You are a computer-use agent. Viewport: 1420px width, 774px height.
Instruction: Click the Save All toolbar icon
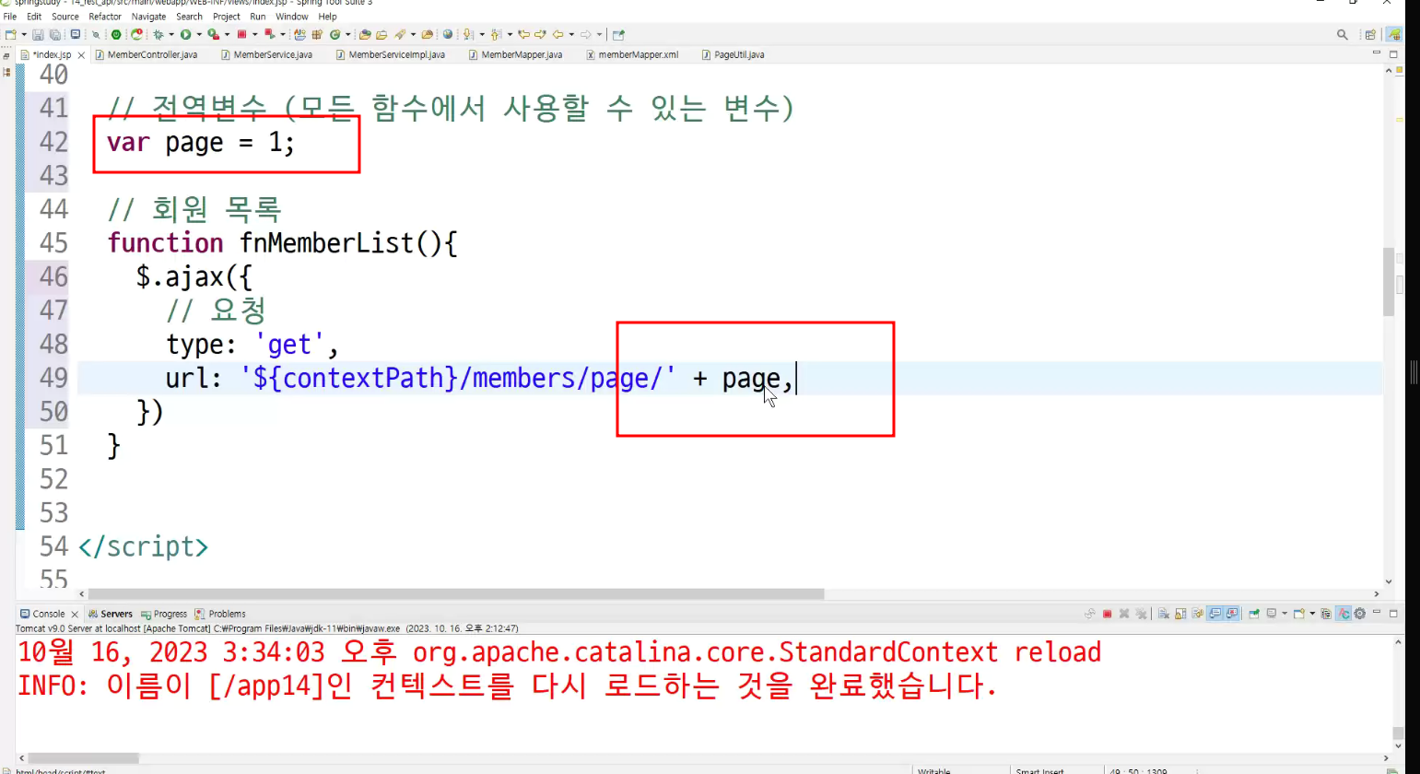tap(54, 35)
